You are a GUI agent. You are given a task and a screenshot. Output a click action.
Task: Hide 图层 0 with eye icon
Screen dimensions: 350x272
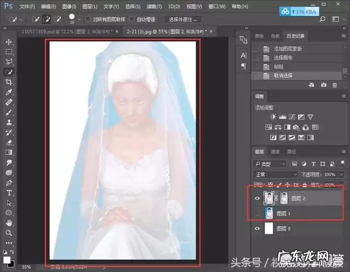(x=257, y=228)
